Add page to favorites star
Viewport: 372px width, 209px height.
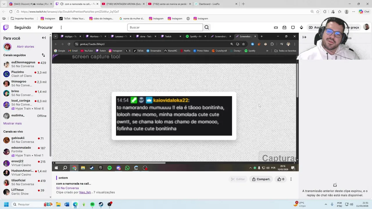(x=318, y=12)
